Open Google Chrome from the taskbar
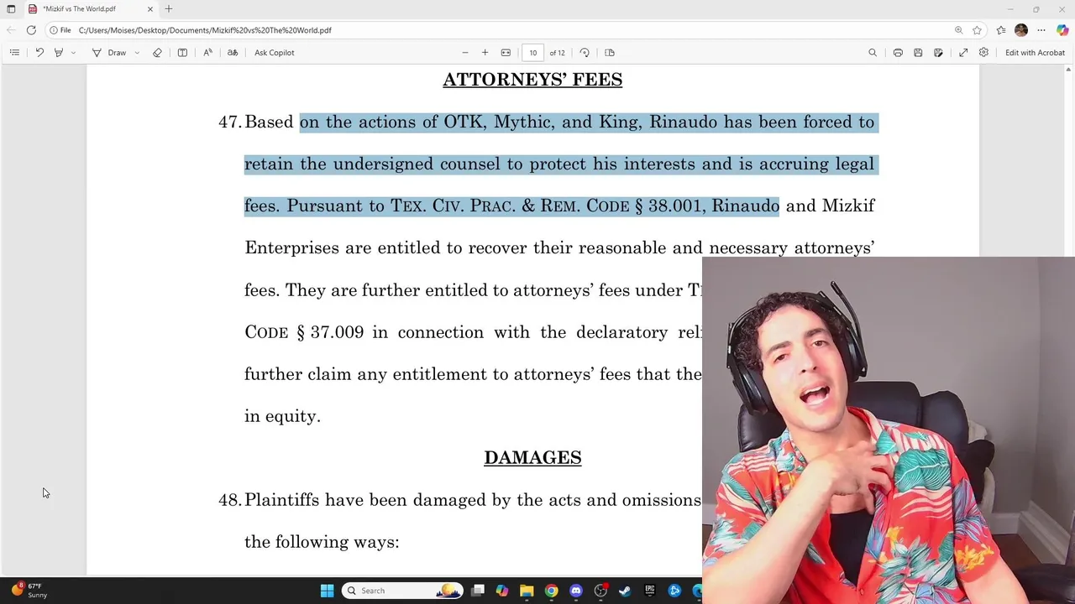 [x=551, y=591]
